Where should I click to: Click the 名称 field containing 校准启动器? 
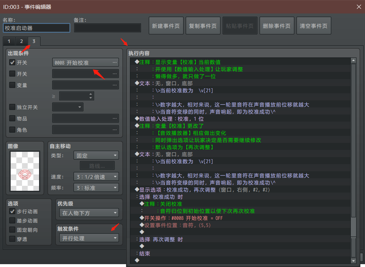click(37, 28)
